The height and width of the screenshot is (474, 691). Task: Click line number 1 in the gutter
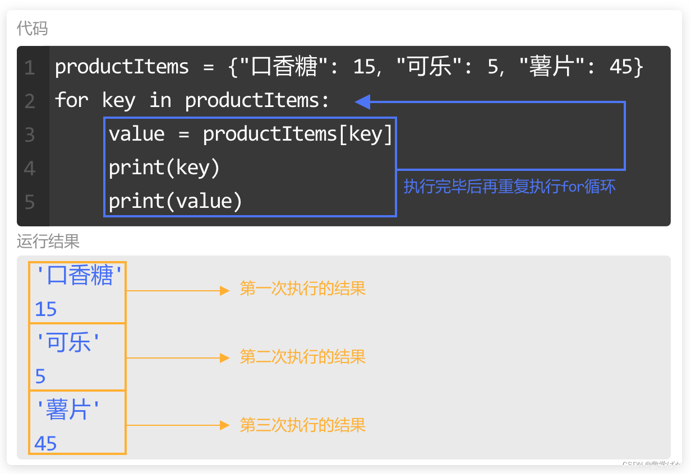pos(30,68)
